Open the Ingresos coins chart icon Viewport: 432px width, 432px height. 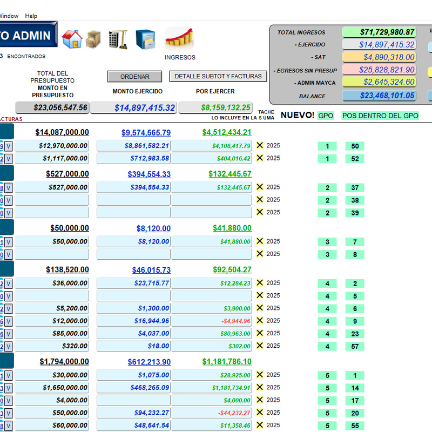(180, 39)
